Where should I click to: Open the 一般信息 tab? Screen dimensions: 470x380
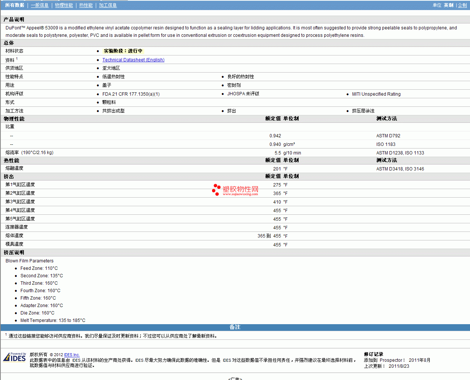[x=40, y=5]
